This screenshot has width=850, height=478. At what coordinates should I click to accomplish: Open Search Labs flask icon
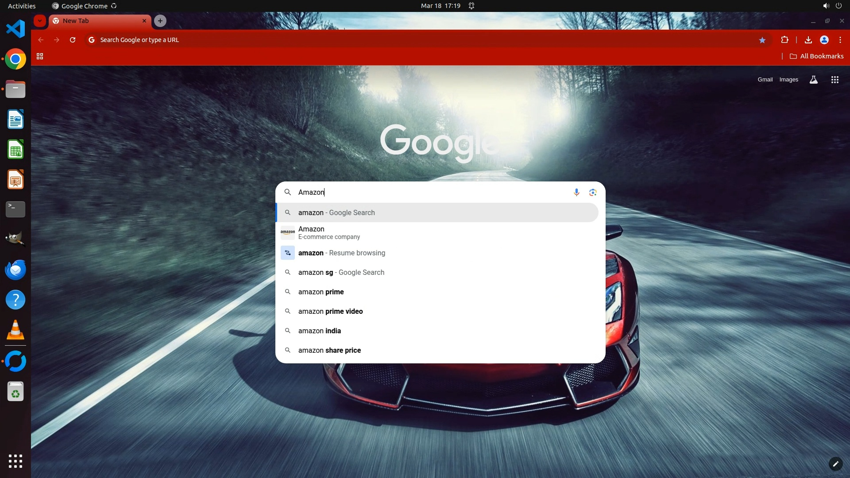point(813,80)
